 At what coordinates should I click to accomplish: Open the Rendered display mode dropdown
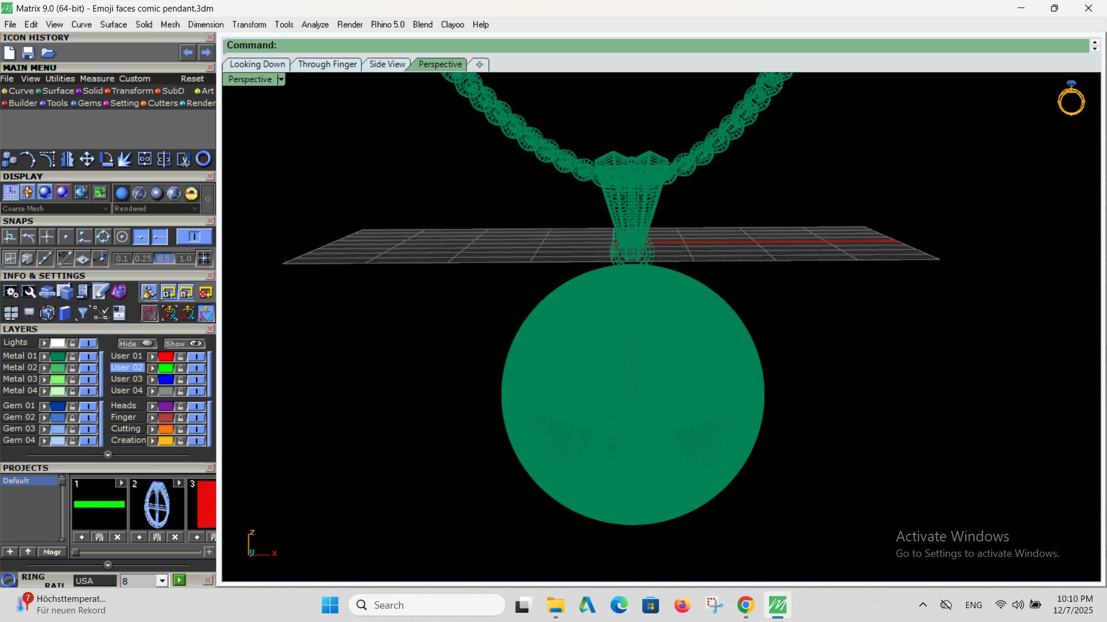click(156, 208)
